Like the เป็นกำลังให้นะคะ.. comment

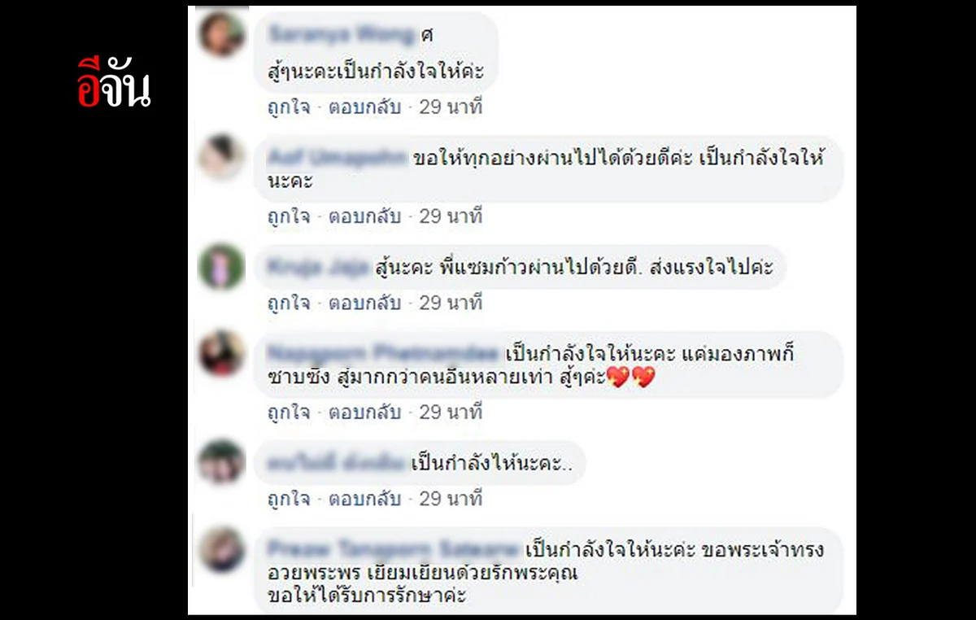(289, 499)
